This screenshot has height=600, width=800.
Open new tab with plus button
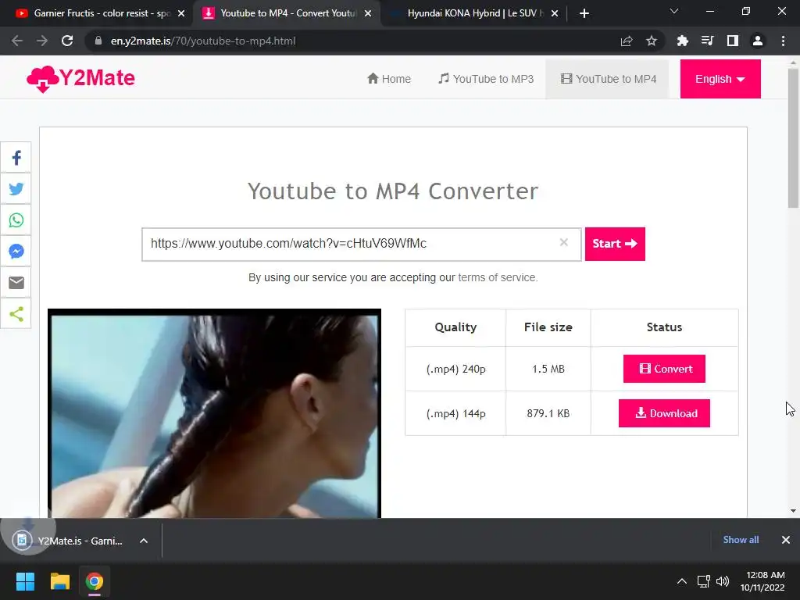[x=584, y=13]
